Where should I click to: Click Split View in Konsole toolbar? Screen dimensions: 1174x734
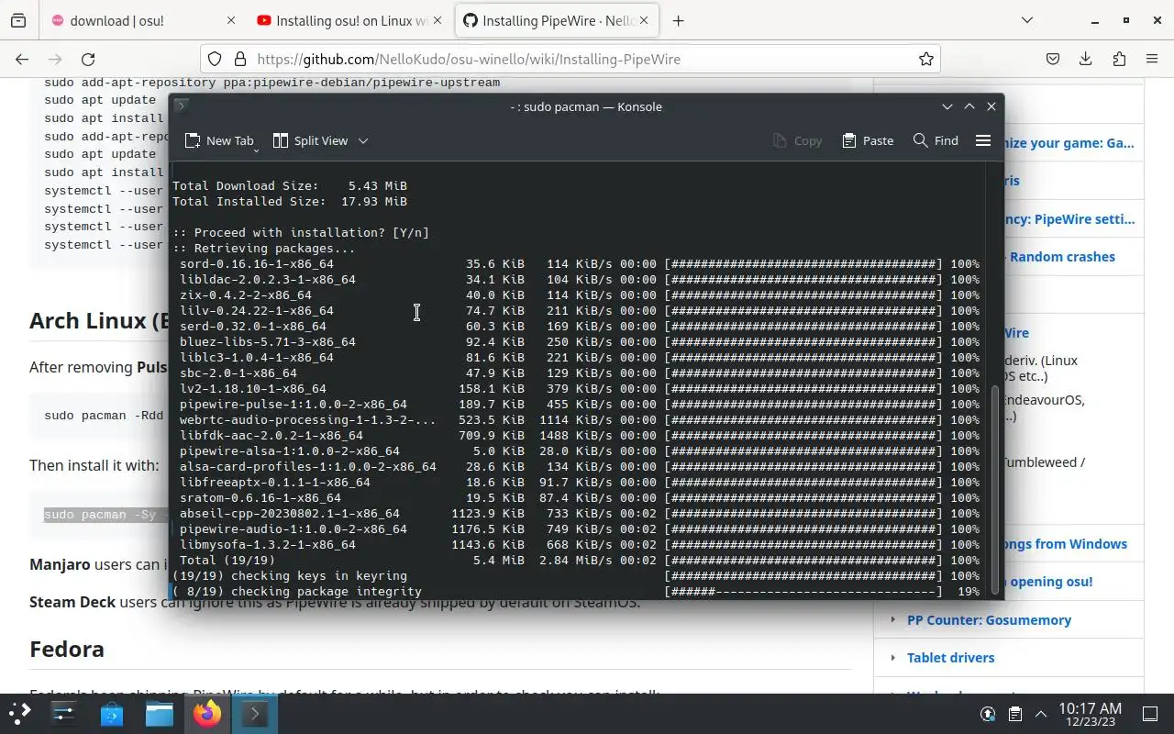310,140
